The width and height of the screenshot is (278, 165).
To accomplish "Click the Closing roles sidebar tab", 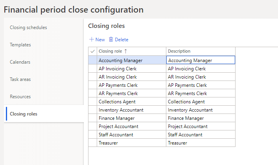I will (x=23, y=114).
